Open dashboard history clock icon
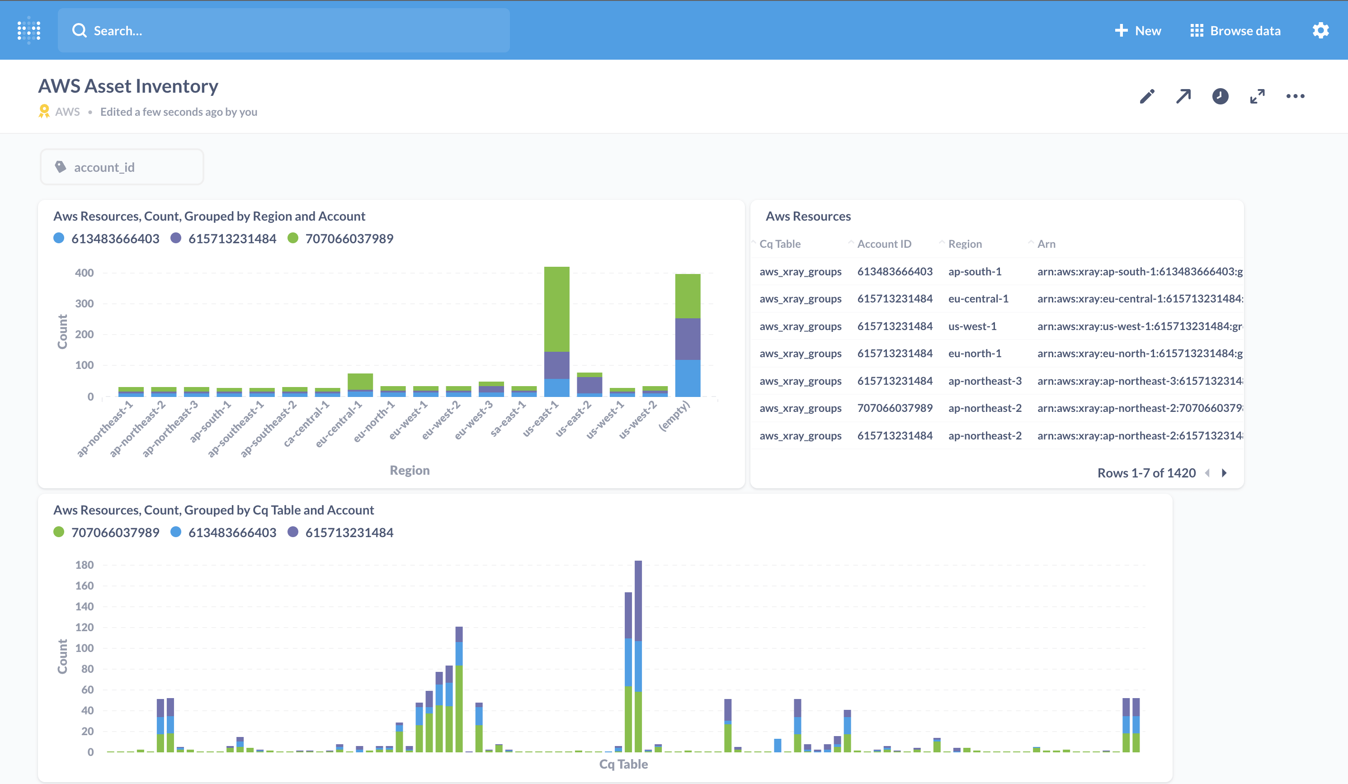The width and height of the screenshot is (1348, 784). (x=1220, y=96)
